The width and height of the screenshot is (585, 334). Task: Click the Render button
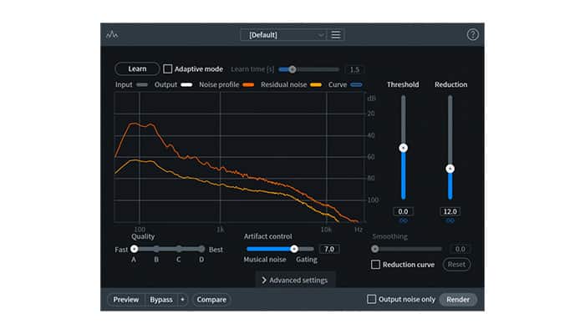click(x=458, y=300)
